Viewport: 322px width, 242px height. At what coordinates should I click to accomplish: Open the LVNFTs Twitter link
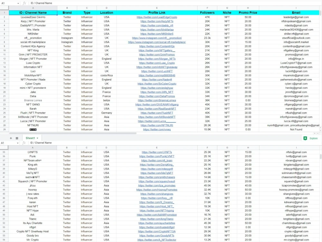157,152
